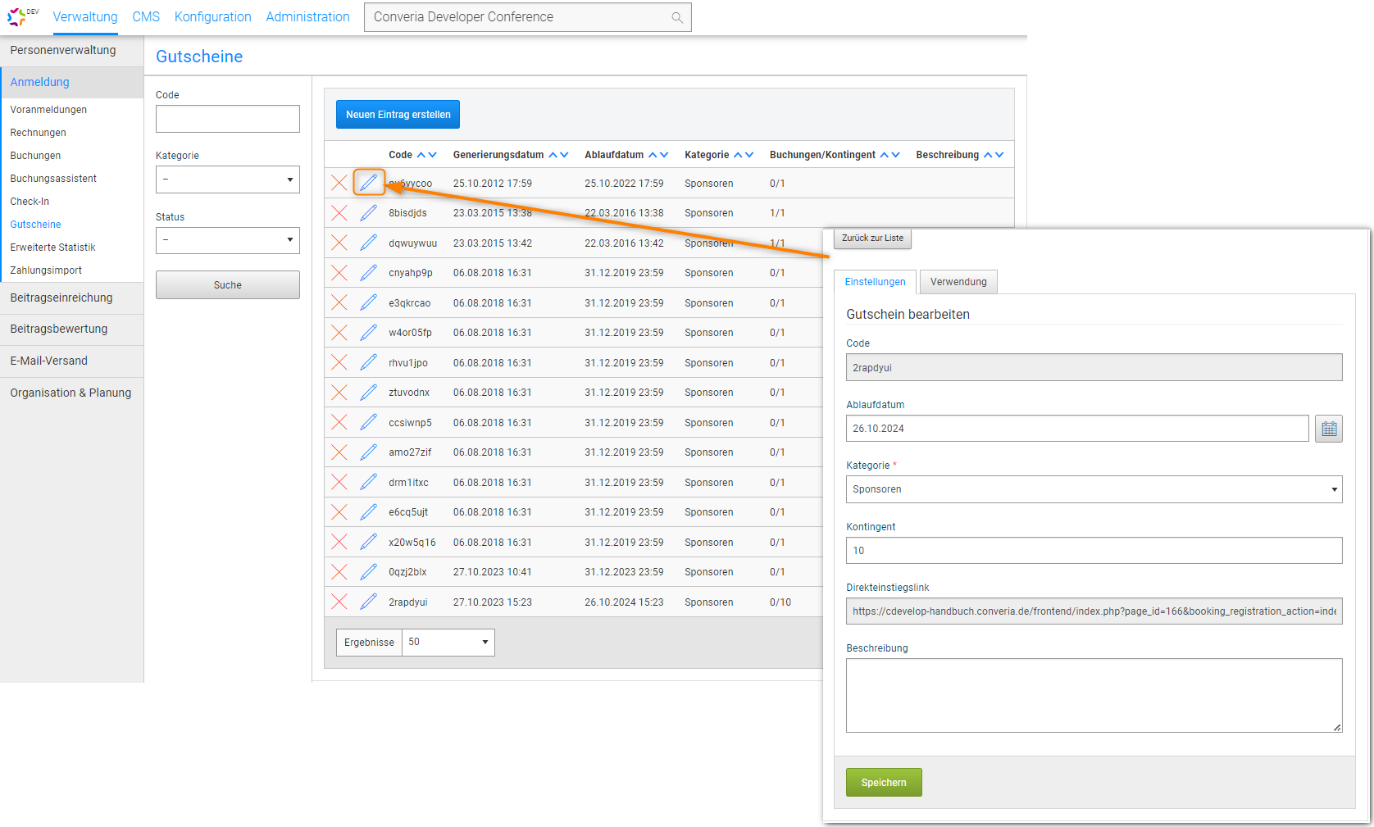The width and height of the screenshot is (1374, 827).
Task: Click the search magnifier icon in the conference box
Action: [x=677, y=18]
